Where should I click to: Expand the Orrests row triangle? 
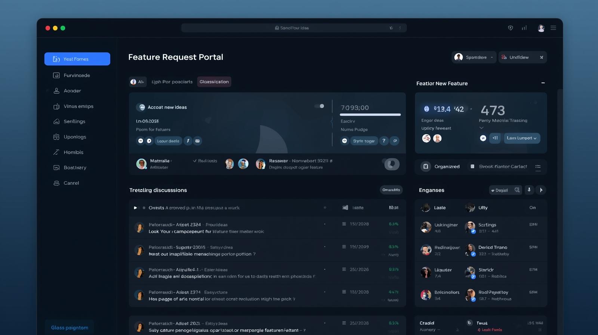[135, 208]
